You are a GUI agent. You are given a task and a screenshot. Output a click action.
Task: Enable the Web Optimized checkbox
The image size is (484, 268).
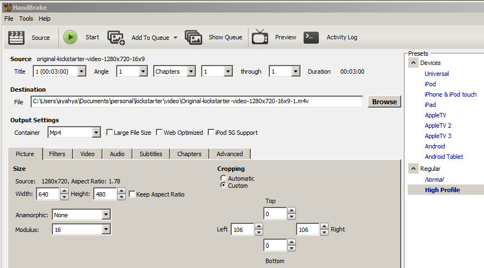(x=159, y=132)
